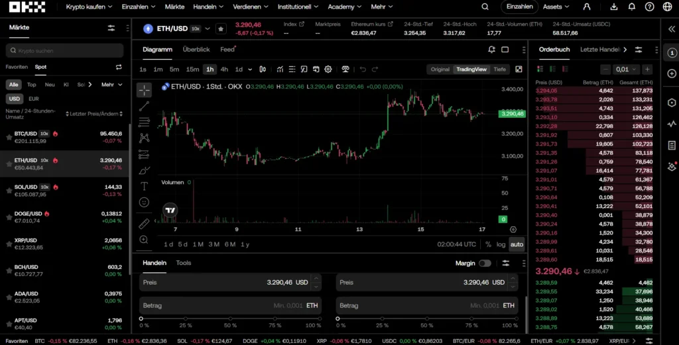Star ETH/USD as favorite
This screenshot has height=345, width=679.
221,29
